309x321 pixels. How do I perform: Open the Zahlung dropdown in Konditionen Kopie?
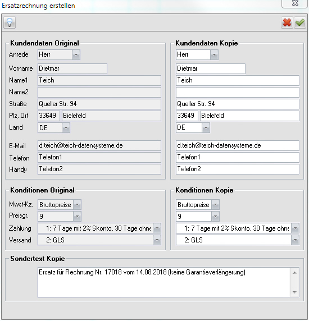click(296, 228)
